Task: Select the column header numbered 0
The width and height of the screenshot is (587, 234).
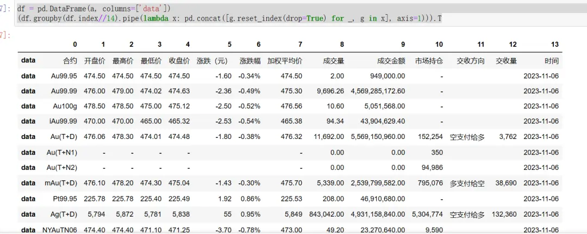Action: [75, 45]
